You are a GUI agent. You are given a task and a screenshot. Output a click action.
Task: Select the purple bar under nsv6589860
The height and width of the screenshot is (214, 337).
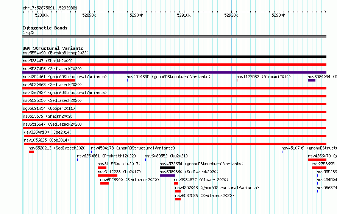coord(167,176)
